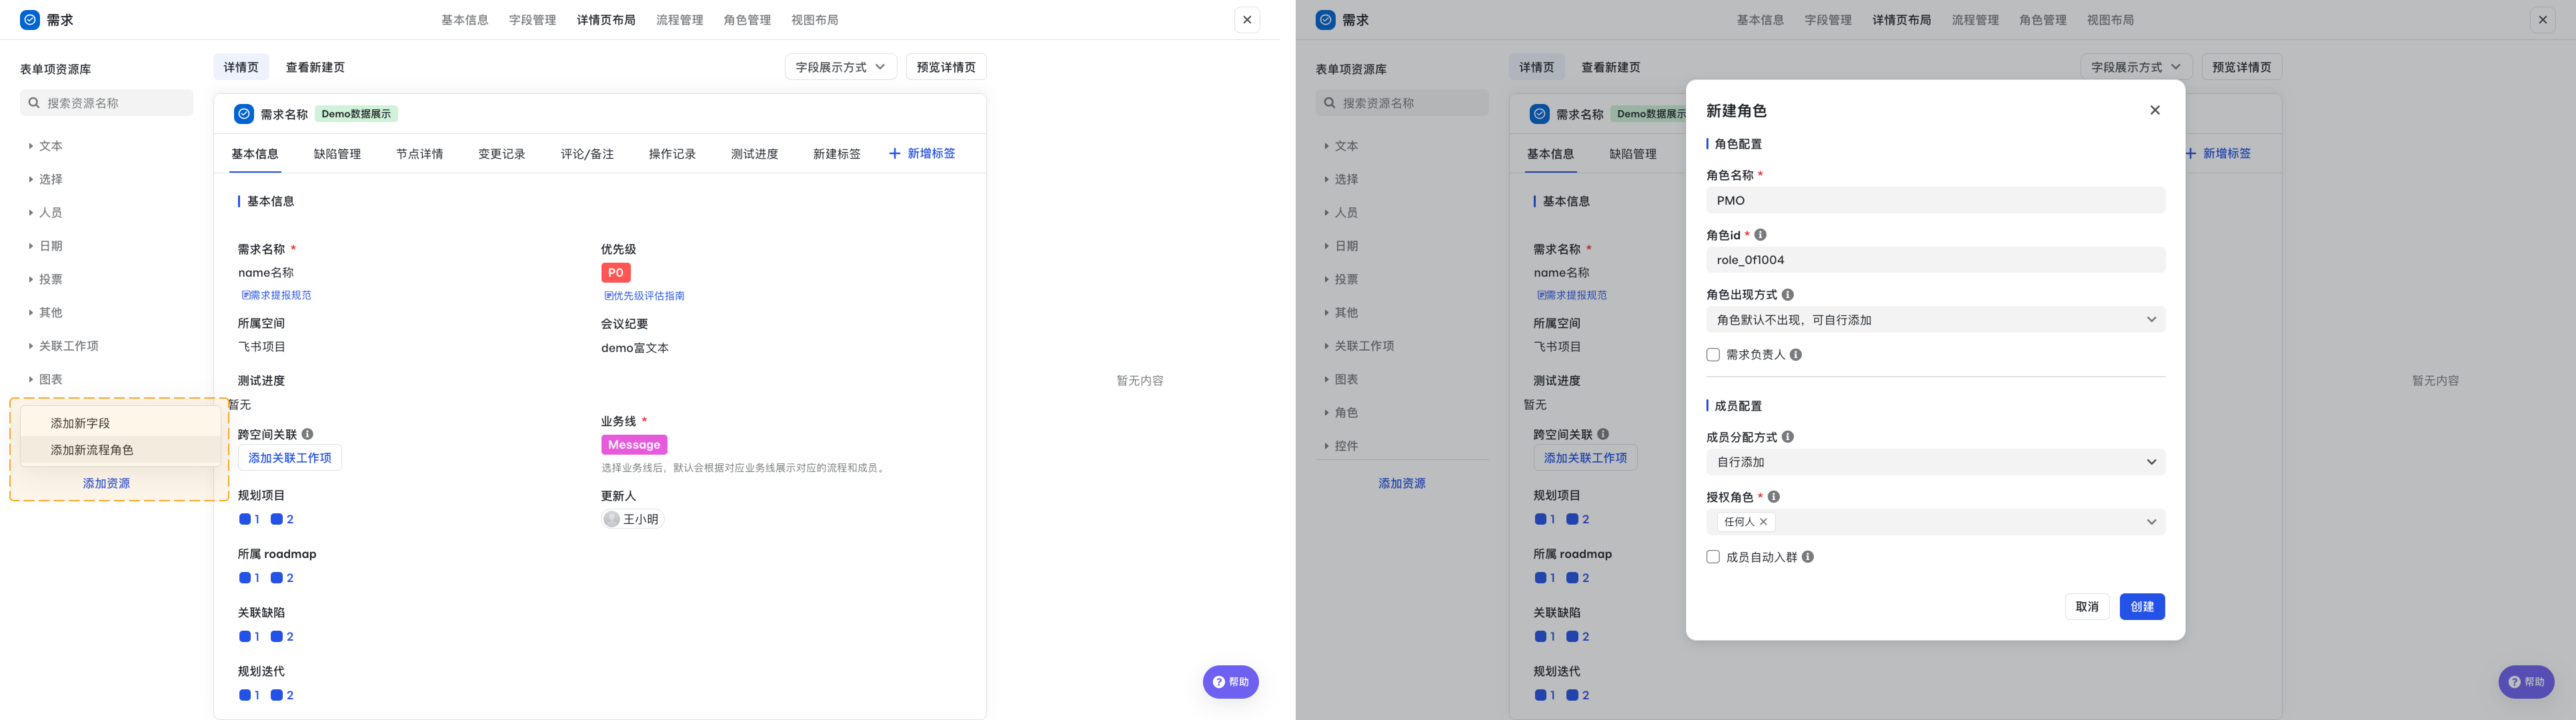Close the 新建角色 dialog with the X icon

2155,110
